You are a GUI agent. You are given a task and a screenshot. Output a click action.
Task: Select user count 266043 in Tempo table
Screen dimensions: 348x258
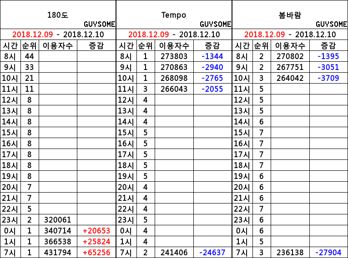pos(174,89)
